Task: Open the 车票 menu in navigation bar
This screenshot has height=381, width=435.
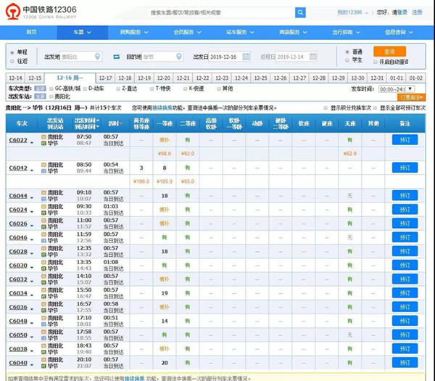Action: pyautogui.click(x=78, y=33)
